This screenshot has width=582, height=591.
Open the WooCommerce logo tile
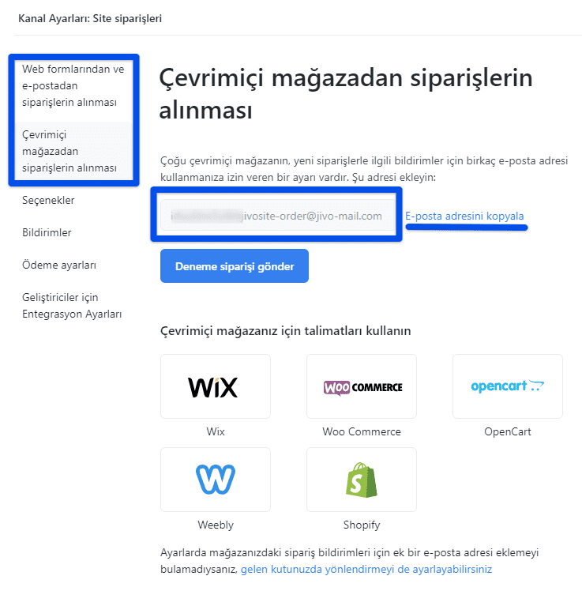(x=362, y=386)
